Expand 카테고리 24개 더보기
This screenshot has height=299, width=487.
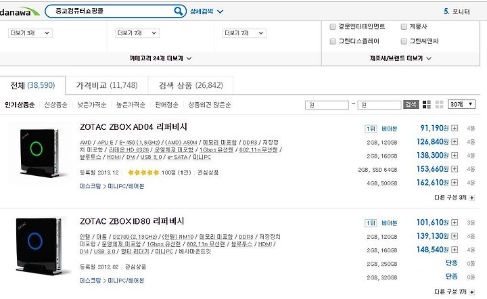click(x=160, y=58)
